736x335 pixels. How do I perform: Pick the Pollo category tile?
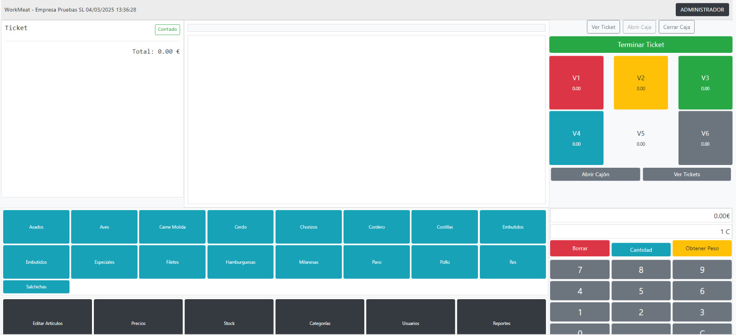click(444, 262)
